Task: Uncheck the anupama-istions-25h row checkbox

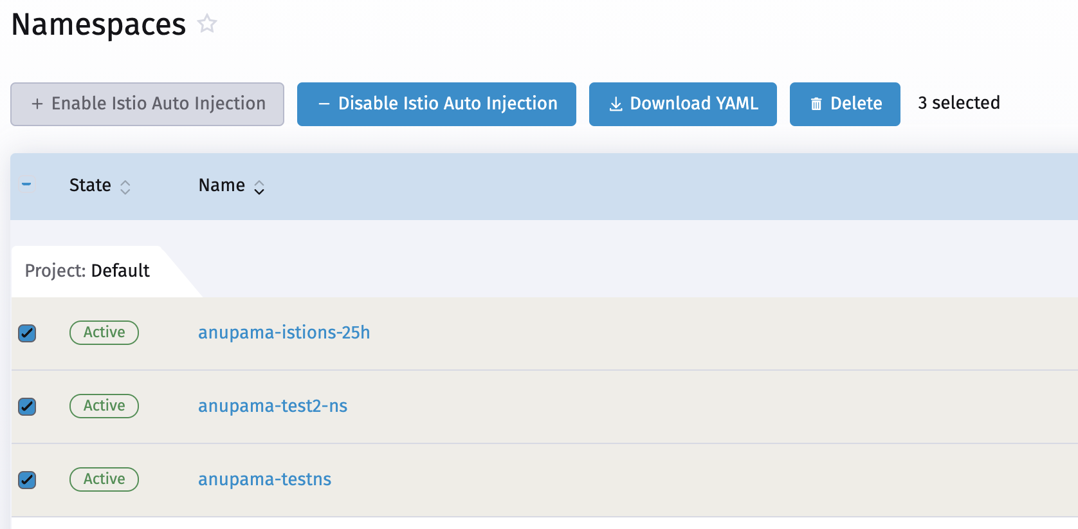Action: click(x=27, y=333)
